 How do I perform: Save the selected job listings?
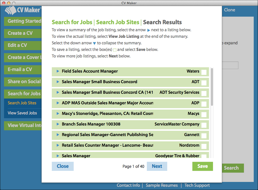202,166
